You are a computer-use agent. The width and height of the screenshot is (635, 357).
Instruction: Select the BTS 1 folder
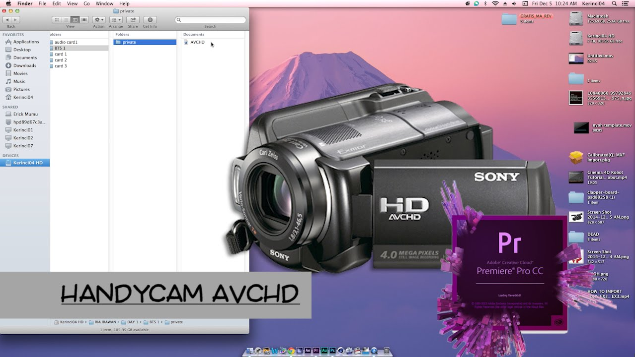pyautogui.click(x=79, y=48)
